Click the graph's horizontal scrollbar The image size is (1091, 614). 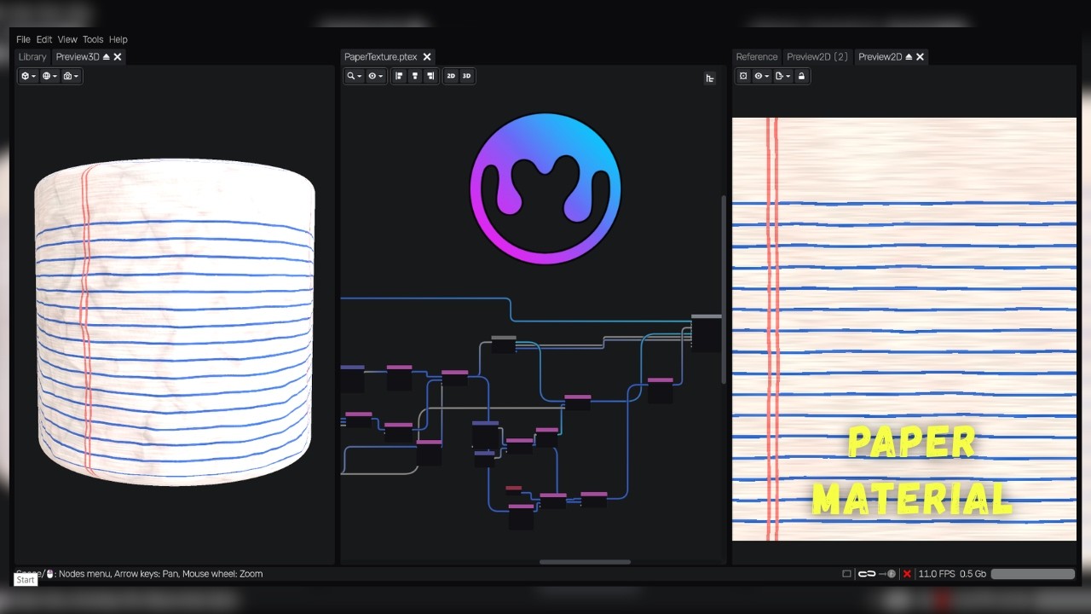[585, 562]
